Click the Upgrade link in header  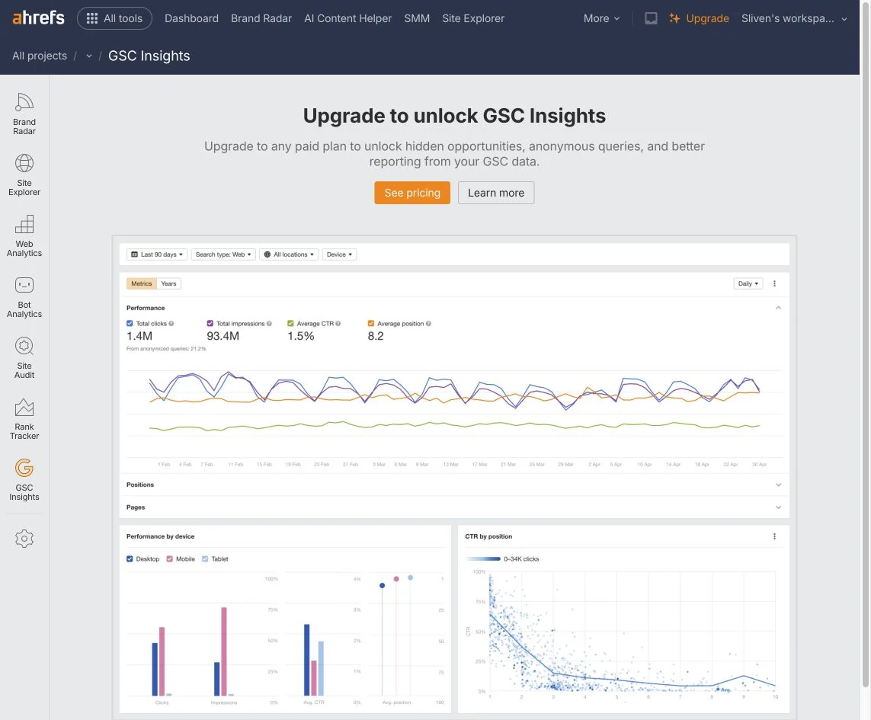pyautogui.click(x=707, y=18)
